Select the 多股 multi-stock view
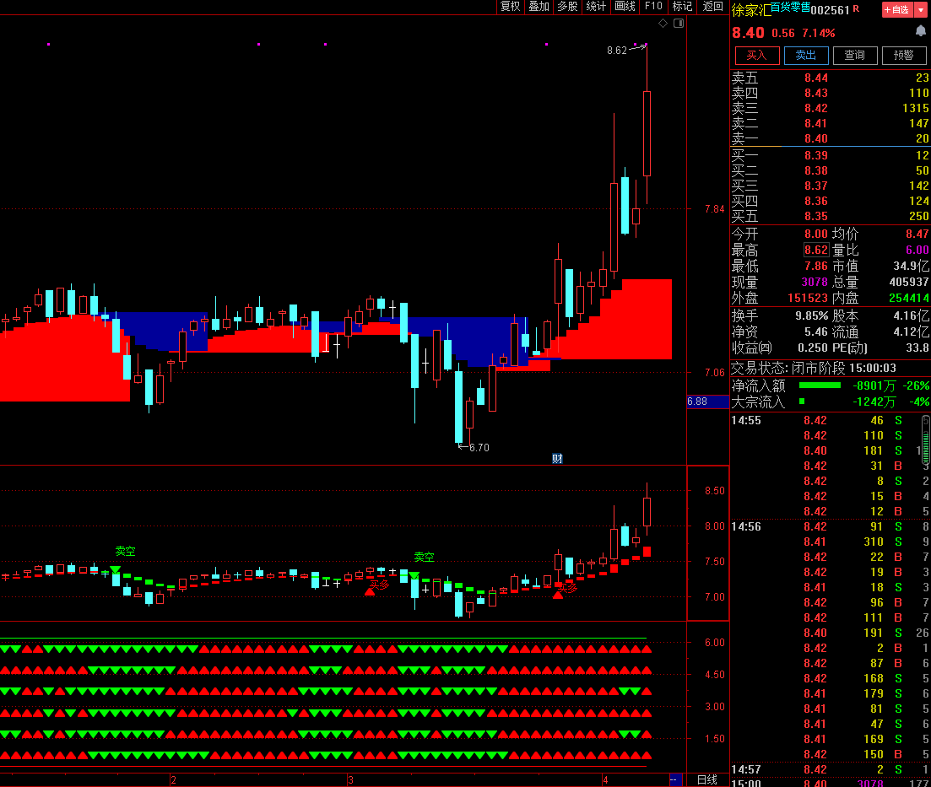 coord(567,7)
